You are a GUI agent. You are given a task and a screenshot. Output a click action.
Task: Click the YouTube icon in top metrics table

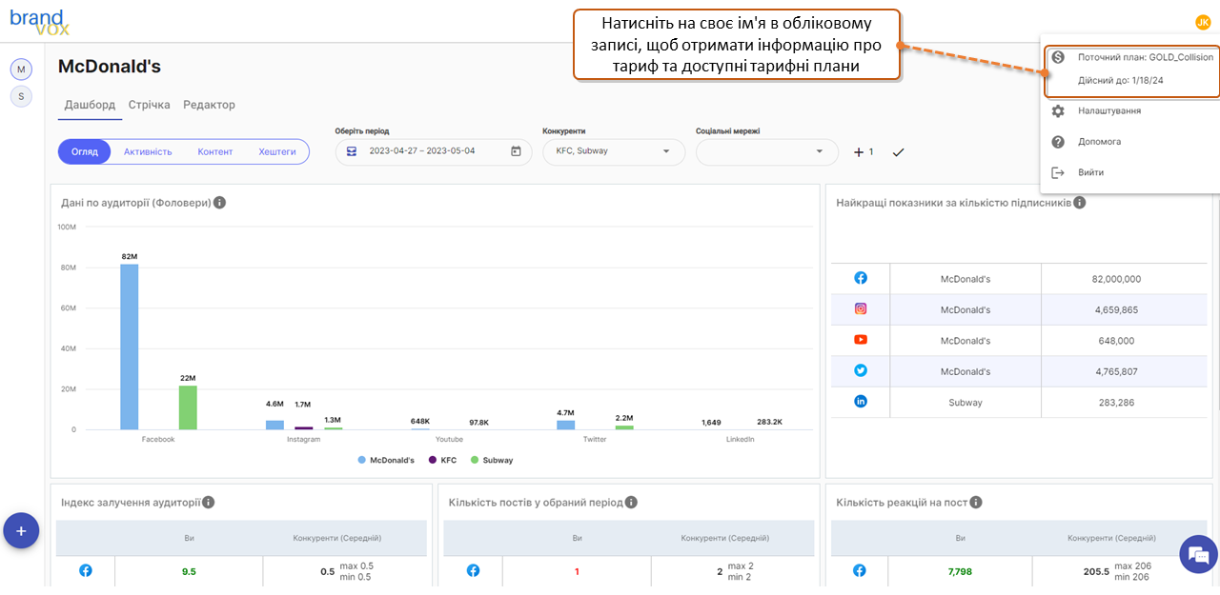(861, 340)
